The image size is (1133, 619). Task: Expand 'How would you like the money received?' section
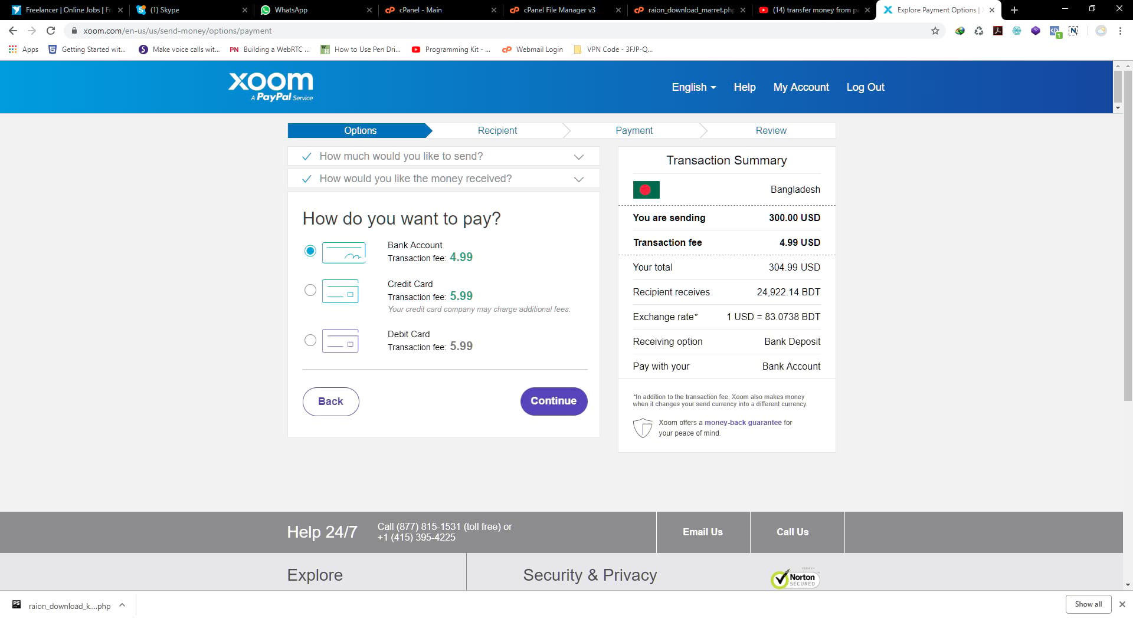pos(443,179)
